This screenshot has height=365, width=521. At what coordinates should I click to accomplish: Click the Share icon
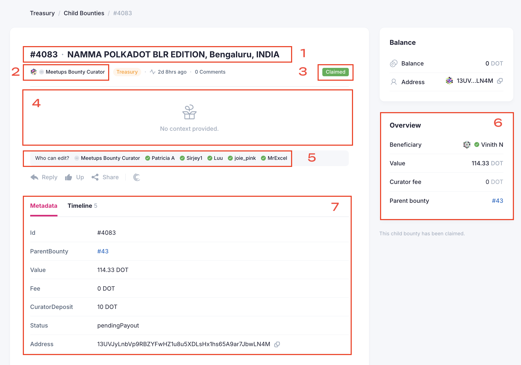point(95,177)
